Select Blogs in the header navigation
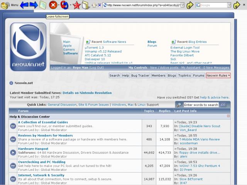 pyautogui.click(x=152, y=42)
